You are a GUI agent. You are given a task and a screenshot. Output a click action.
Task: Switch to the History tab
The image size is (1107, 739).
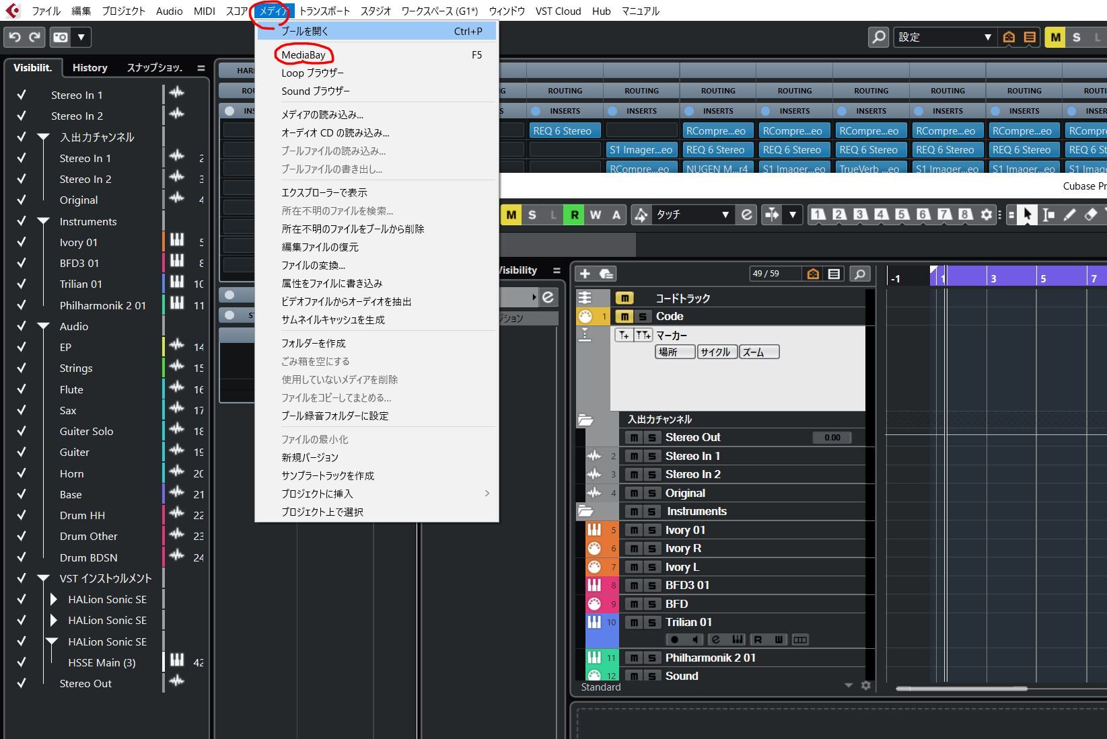point(90,67)
